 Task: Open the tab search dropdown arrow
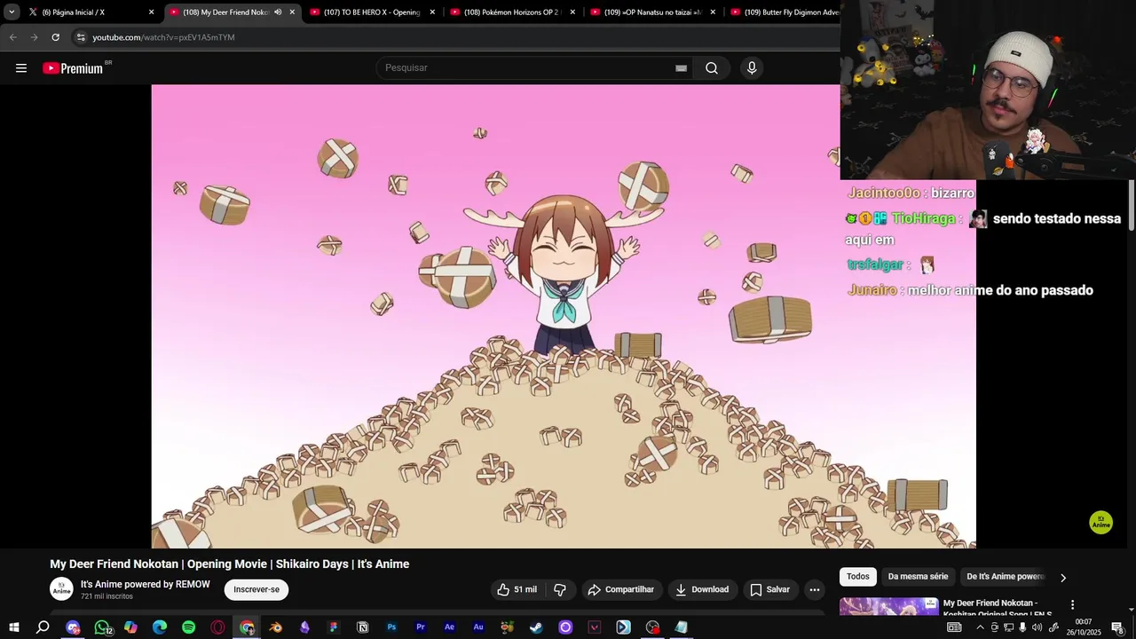(12, 12)
